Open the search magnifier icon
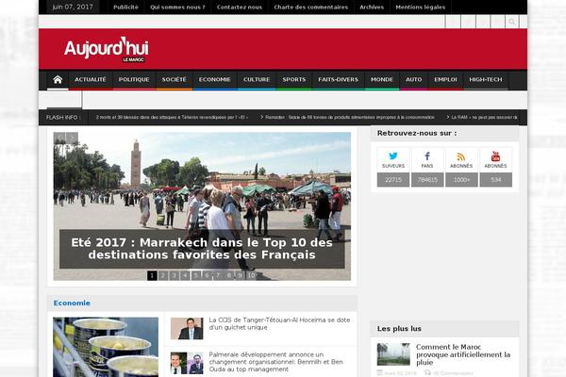Viewport: 566px width, 377px height. point(511,22)
